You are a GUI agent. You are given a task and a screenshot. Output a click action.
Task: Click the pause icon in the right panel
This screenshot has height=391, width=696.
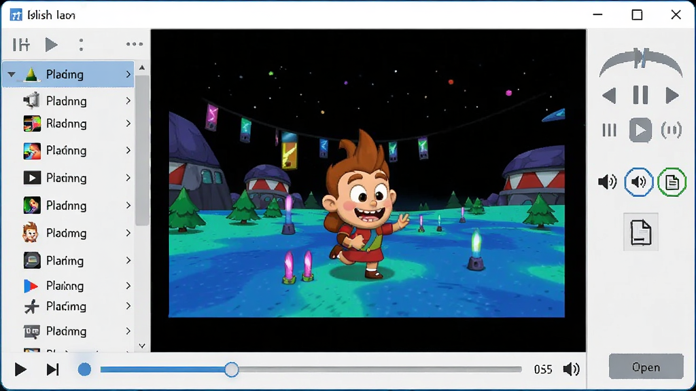coord(640,95)
